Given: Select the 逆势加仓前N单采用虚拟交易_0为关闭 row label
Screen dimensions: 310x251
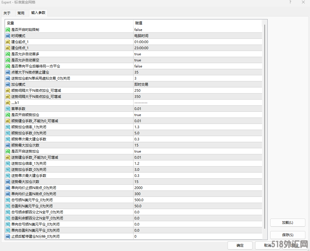Looking at the screenshot, I should (41, 78).
